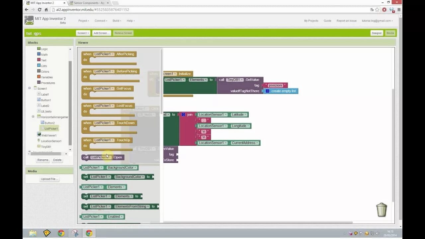Click the Button2 component icon
The width and height of the screenshot is (425, 239).
click(42, 122)
